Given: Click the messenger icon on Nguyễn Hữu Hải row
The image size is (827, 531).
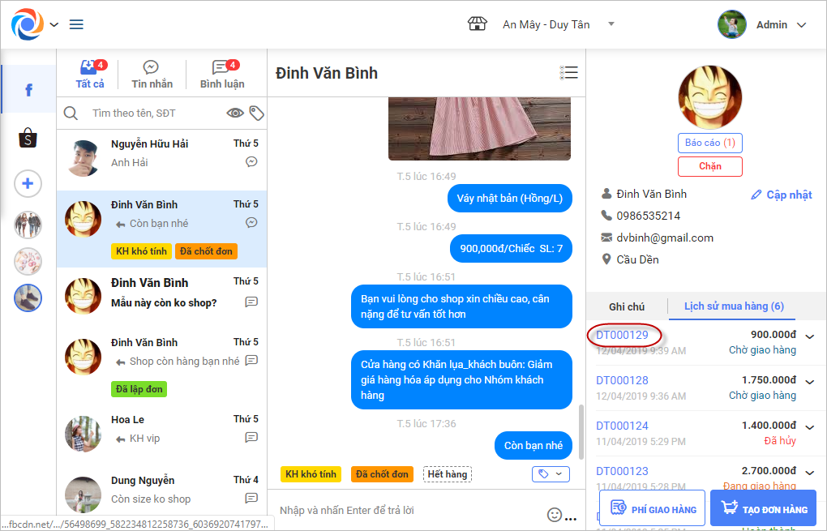Looking at the screenshot, I should (x=251, y=162).
